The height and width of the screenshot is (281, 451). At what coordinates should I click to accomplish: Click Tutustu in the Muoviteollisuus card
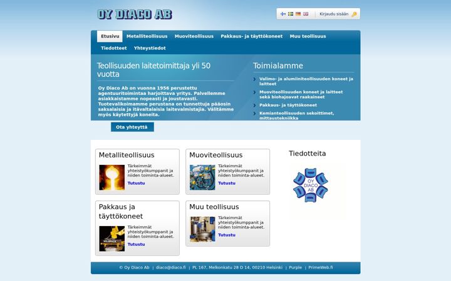(x=227, y=183)
